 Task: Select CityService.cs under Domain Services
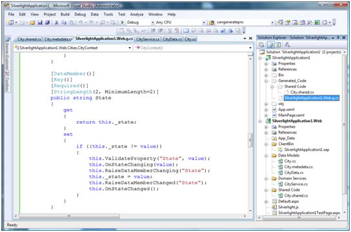[x=296, y=184]
